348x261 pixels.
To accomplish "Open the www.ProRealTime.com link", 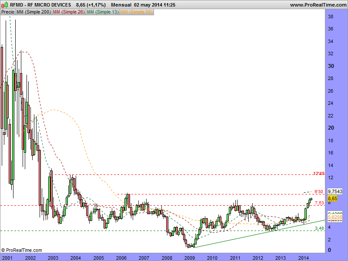I will (x=318, y=5).
